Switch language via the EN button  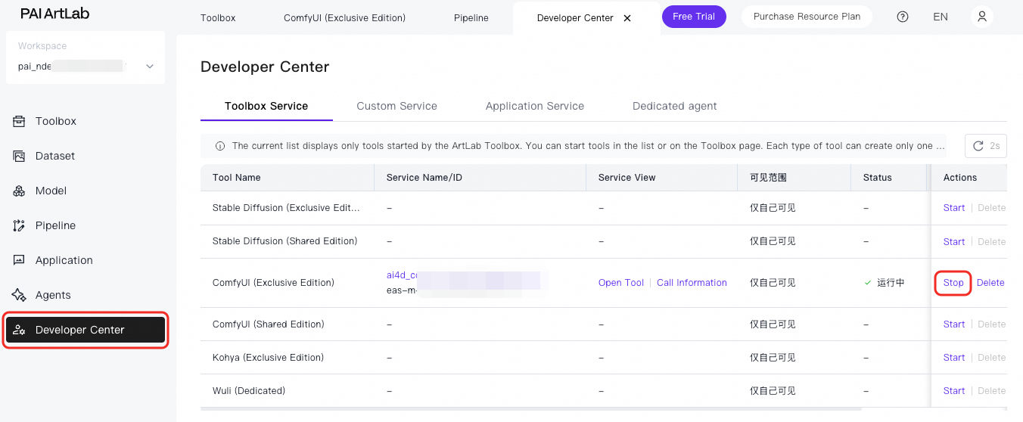(x=941, y=17)
